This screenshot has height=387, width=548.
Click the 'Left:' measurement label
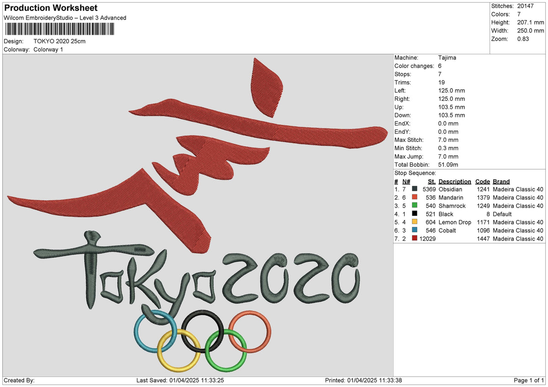[400, 90]
